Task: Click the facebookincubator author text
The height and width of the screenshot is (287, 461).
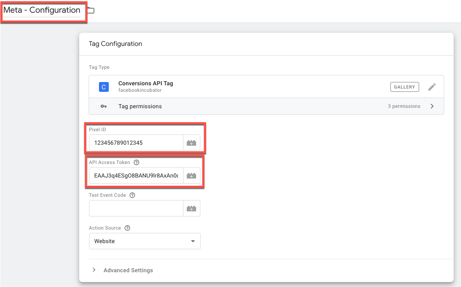Action: 140,90
